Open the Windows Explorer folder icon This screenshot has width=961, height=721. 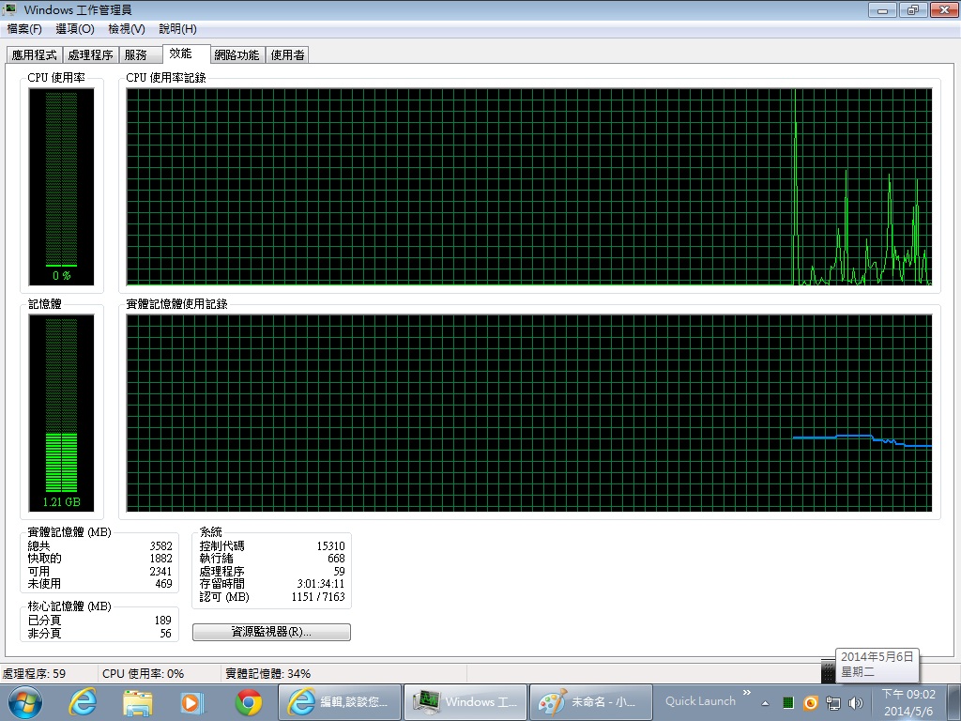coord(138,702)
